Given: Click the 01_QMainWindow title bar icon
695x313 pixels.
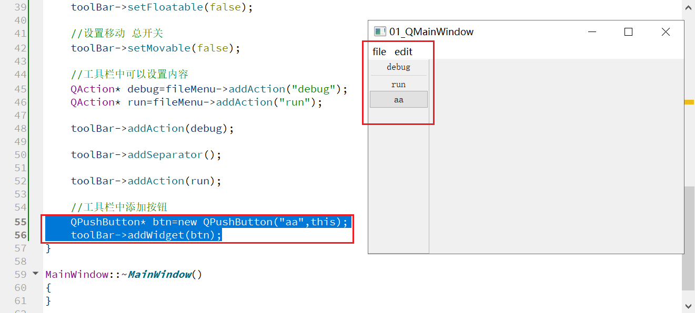Looking at the screenshot, I should coord(379,31).
